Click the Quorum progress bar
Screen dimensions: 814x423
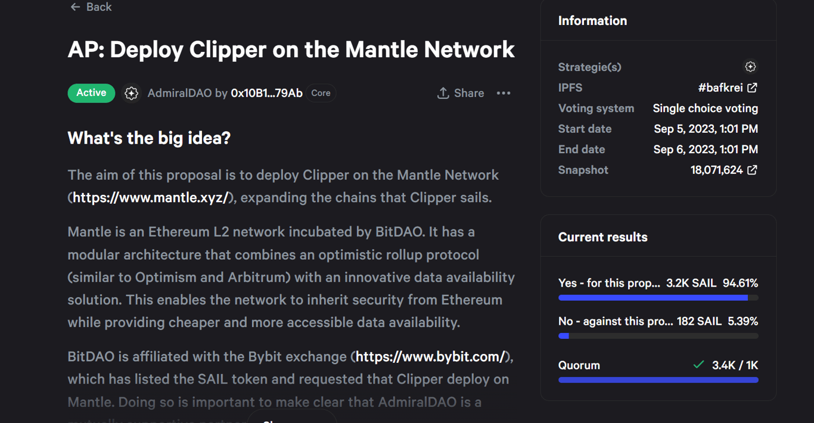pos(658,380)
